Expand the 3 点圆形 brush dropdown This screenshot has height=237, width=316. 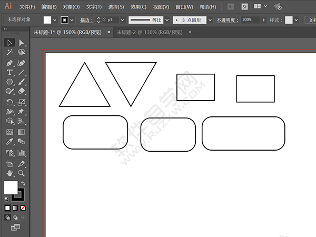point(209,19)
